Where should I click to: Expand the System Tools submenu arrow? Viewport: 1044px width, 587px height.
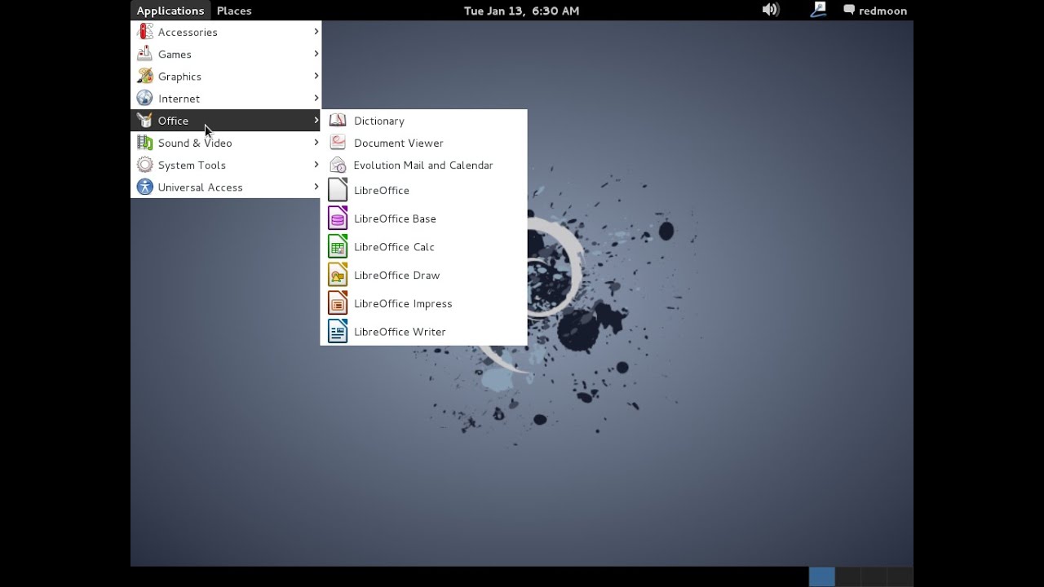316,165
